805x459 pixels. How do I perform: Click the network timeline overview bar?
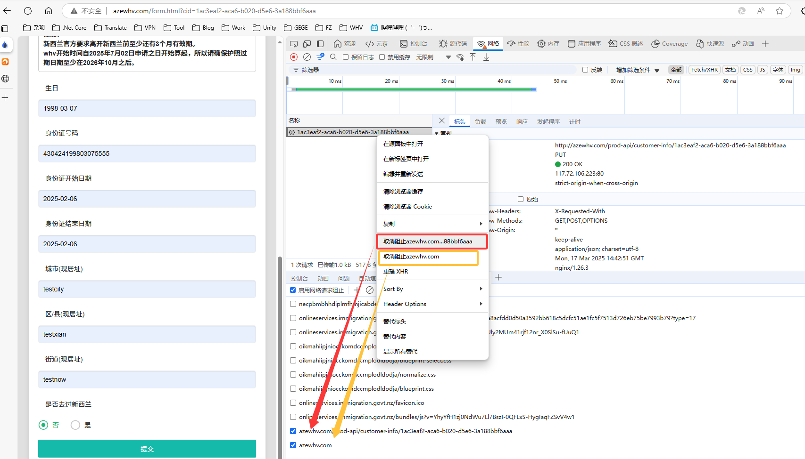[415, 89]
